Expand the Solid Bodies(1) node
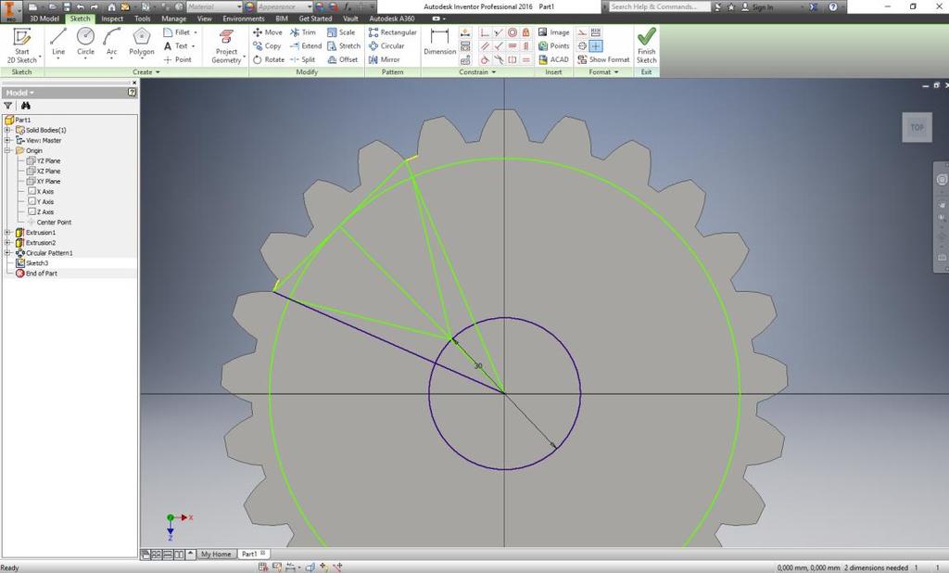This screenshot has width=949, height=573. (x=7, y=130)
